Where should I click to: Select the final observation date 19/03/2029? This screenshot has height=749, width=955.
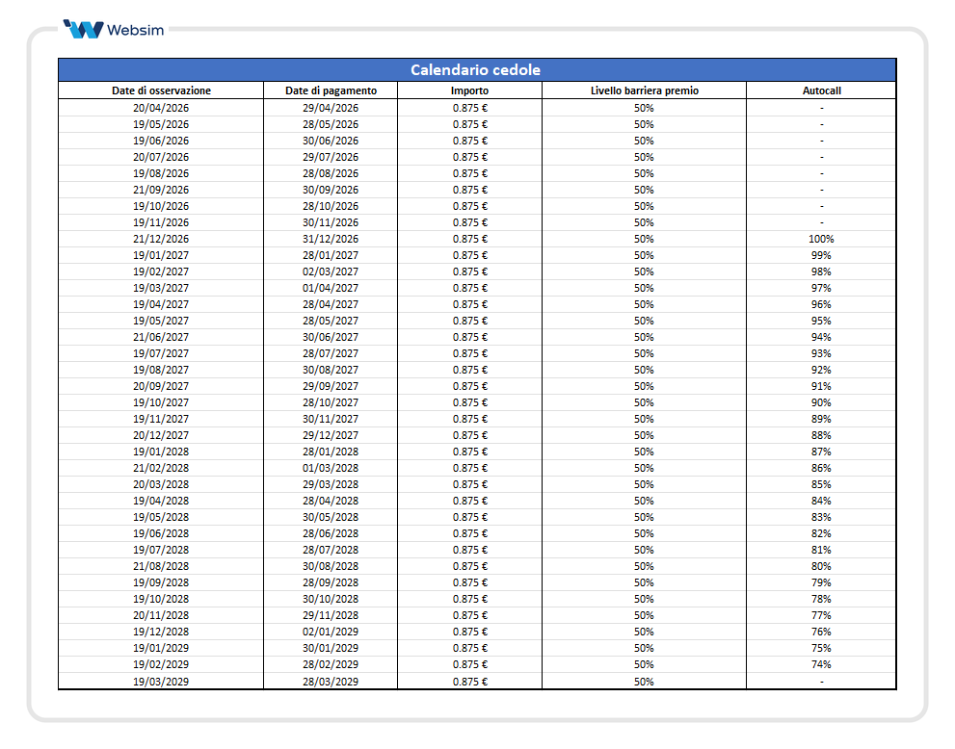click(161, 682)
